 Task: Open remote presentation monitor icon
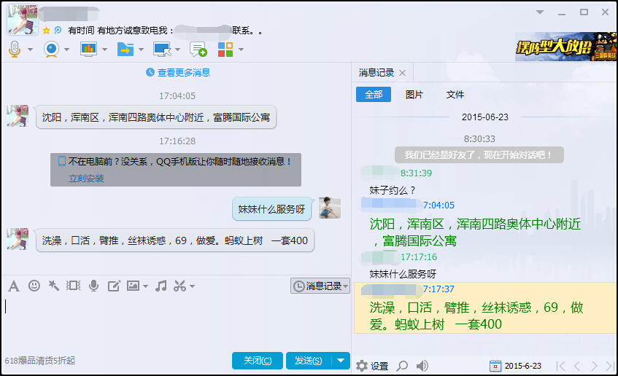88,50
